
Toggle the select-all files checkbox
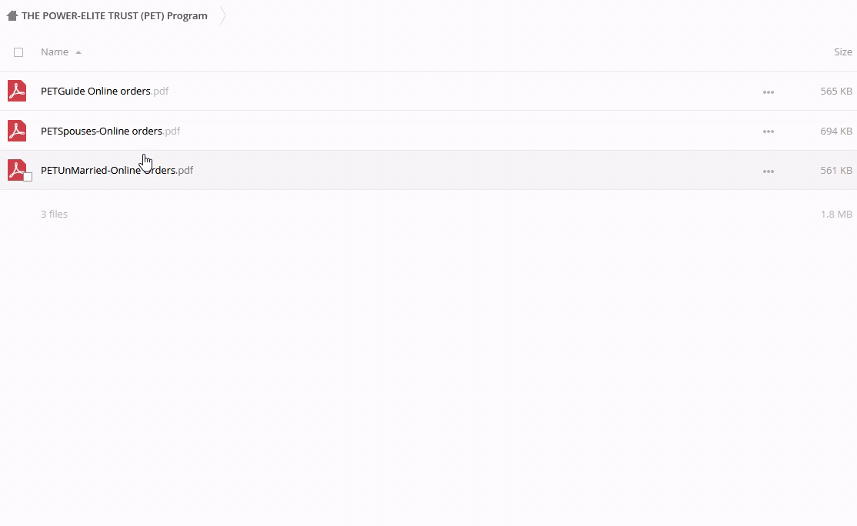click(18, 52)
